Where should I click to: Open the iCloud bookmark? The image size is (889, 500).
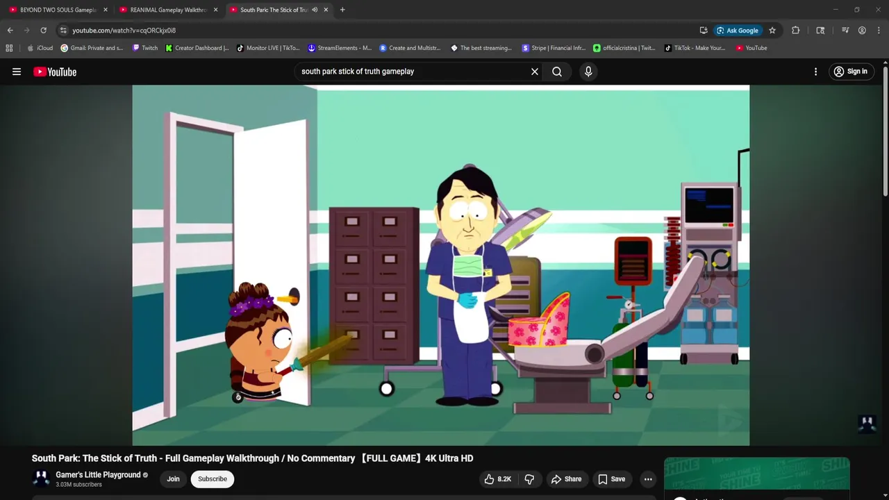(x=40, y=48)
